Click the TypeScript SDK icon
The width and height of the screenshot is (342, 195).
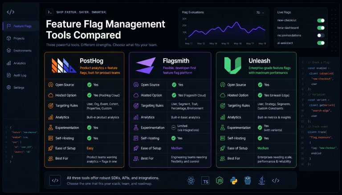[x=205, y=181]
